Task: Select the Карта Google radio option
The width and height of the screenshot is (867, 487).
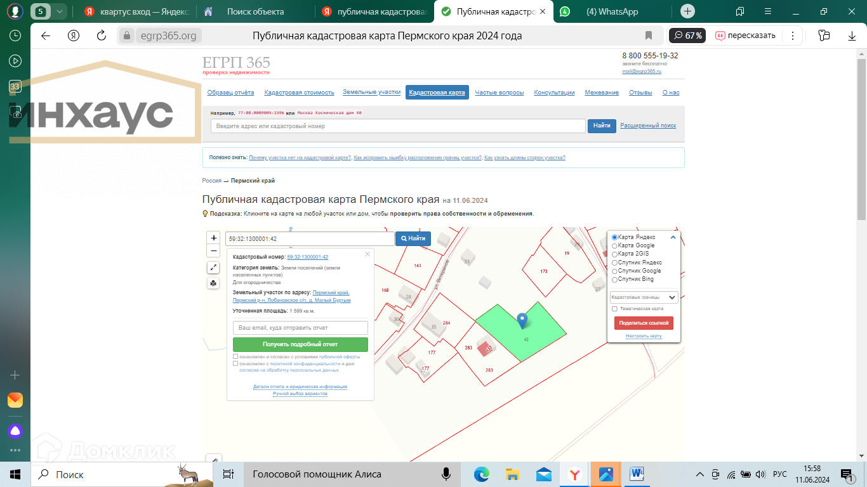Action: pyautogui.click(x=614, y=245)
